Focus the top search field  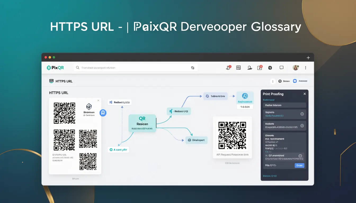pos(136,68)
